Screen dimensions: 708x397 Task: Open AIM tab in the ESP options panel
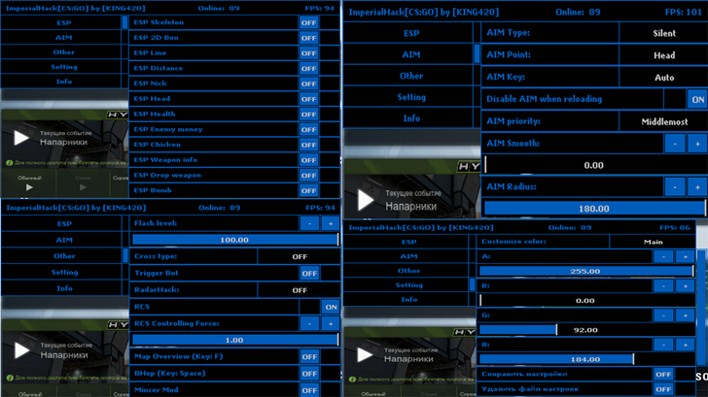pos(61,38)
